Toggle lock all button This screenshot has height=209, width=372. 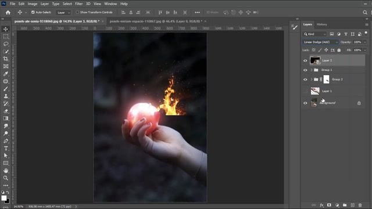[x=339, y=50]
